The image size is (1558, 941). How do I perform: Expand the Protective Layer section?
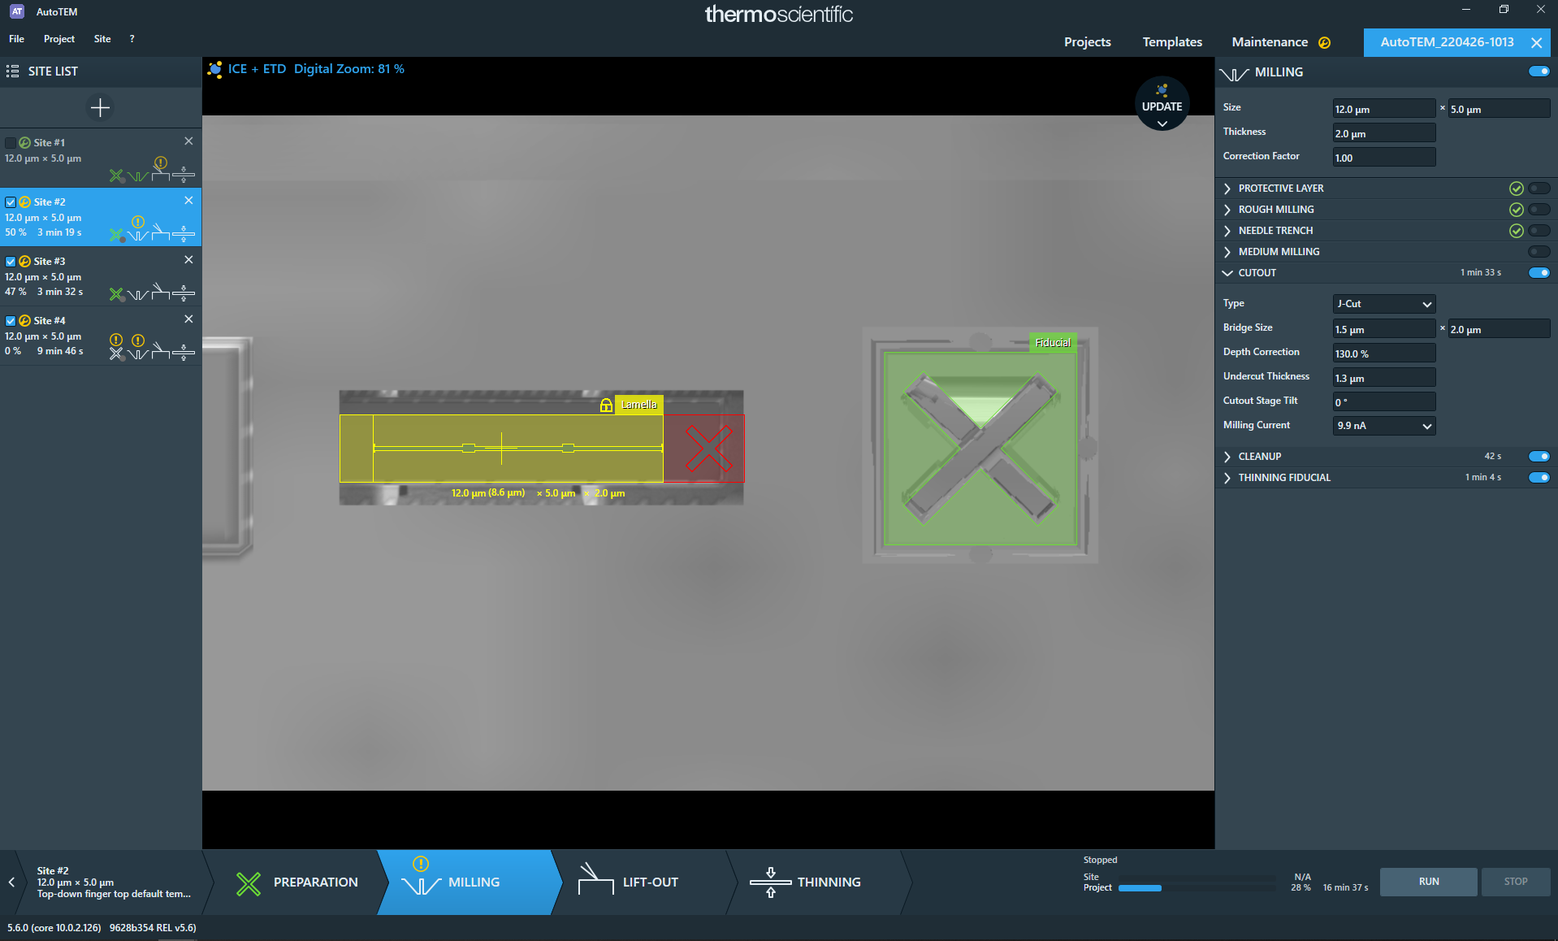(1227, 189)
